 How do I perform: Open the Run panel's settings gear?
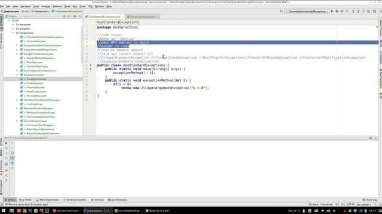click(x=371, y=138)
